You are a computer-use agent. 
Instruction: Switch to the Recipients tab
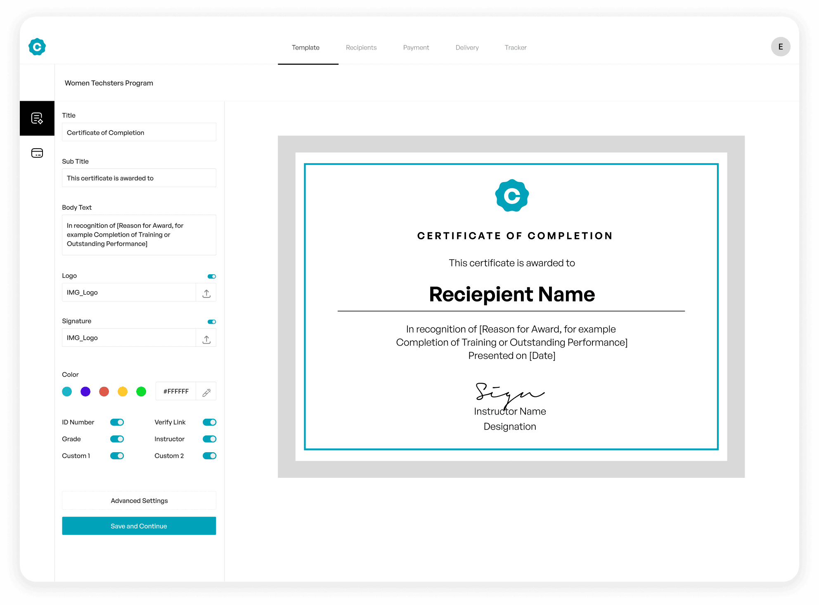[361, 47]
